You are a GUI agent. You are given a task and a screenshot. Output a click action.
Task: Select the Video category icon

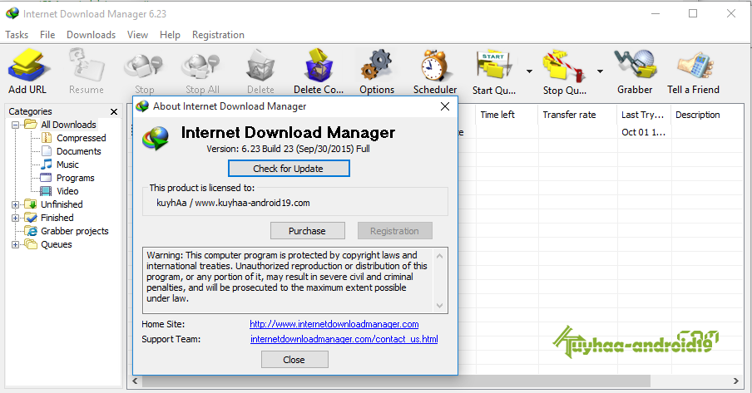(x=46, y=191)
